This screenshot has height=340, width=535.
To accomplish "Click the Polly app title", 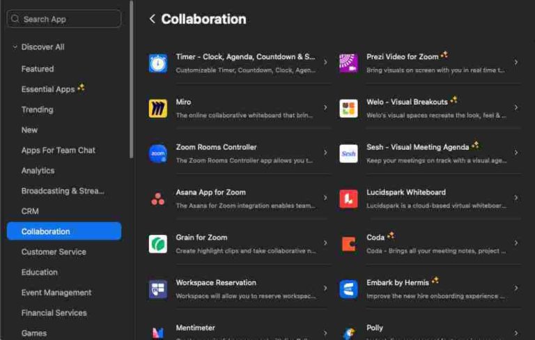I will (375, 327).
